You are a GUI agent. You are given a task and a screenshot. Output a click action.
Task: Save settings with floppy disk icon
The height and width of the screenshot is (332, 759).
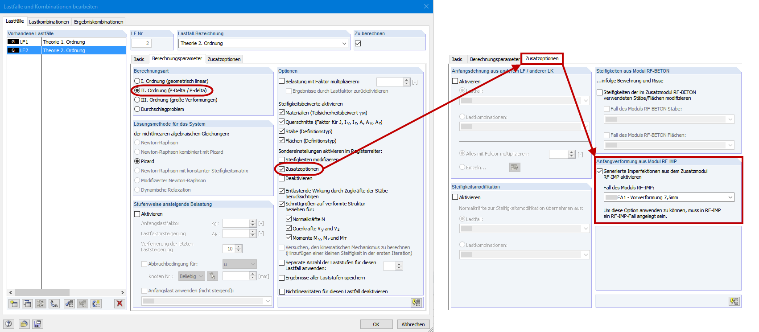pos(37,324)
